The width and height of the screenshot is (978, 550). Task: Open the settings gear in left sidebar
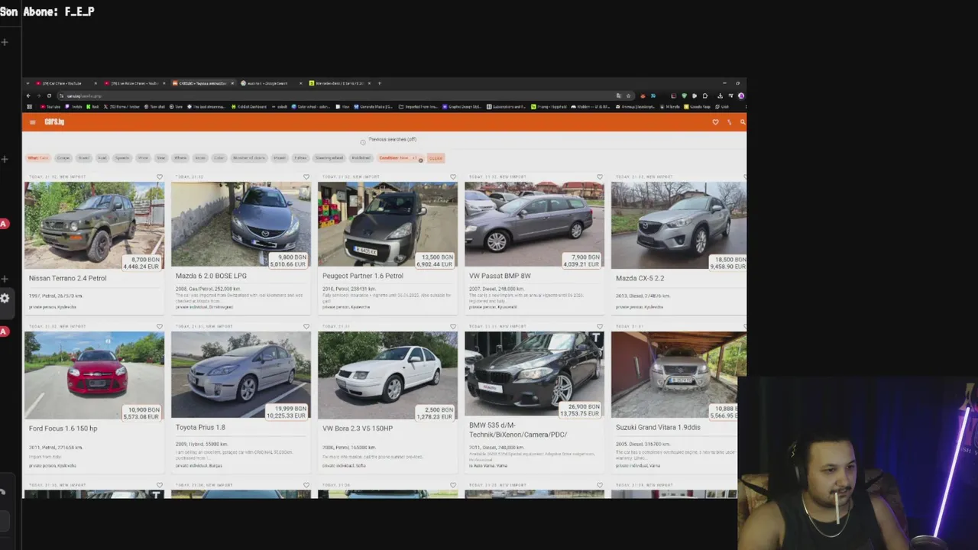tap(5, 298)
